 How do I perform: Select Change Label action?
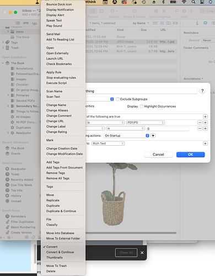[56, 126]
